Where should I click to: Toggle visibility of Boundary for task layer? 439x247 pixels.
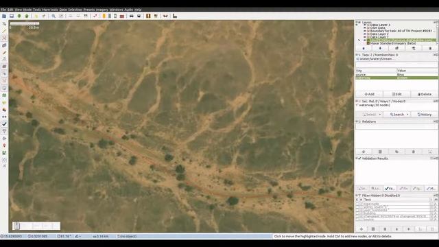[365, 31]
